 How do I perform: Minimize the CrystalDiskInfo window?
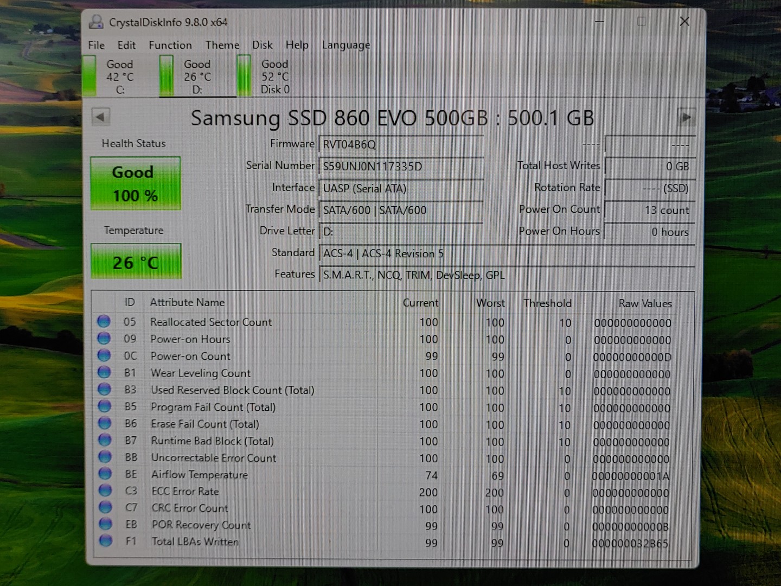click(x=599, y=21)
